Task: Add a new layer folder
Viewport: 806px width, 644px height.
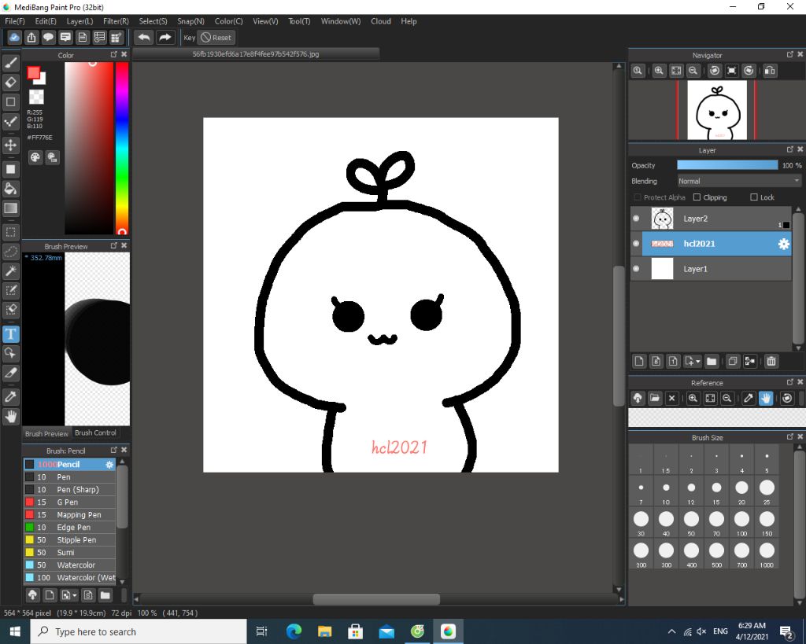Action: point(712,362)
